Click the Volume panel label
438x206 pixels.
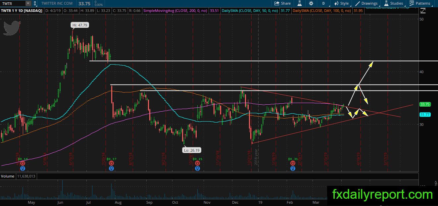coord(8,176)
